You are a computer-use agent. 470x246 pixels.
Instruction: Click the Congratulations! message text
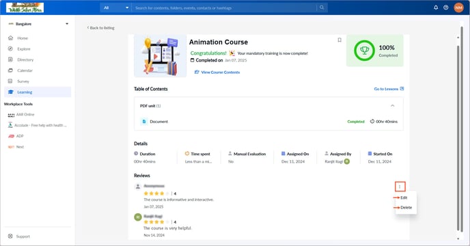208,53
